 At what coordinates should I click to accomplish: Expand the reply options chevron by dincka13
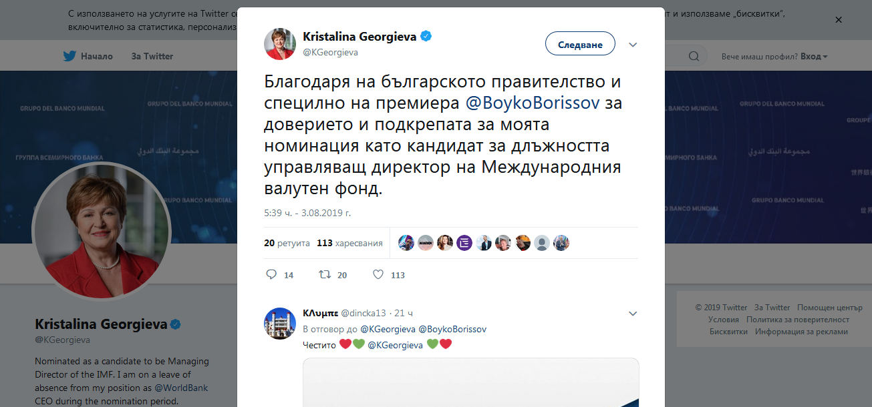[x=633, y=314]
